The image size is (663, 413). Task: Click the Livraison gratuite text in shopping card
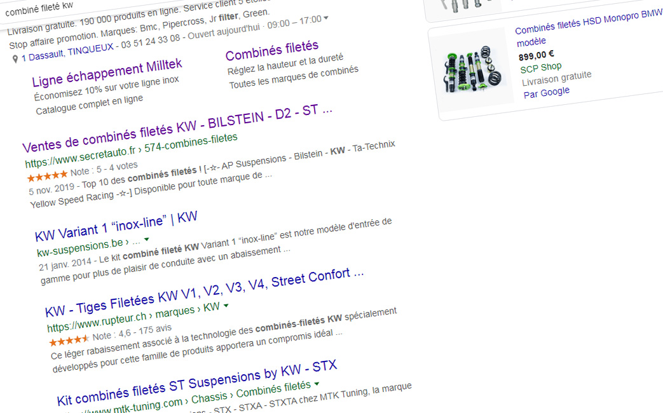pyautogui.click(x=556, y=79)
